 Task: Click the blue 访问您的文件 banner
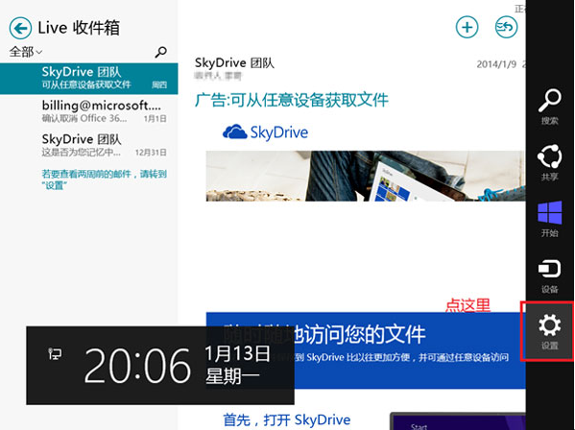click(366, 350)
